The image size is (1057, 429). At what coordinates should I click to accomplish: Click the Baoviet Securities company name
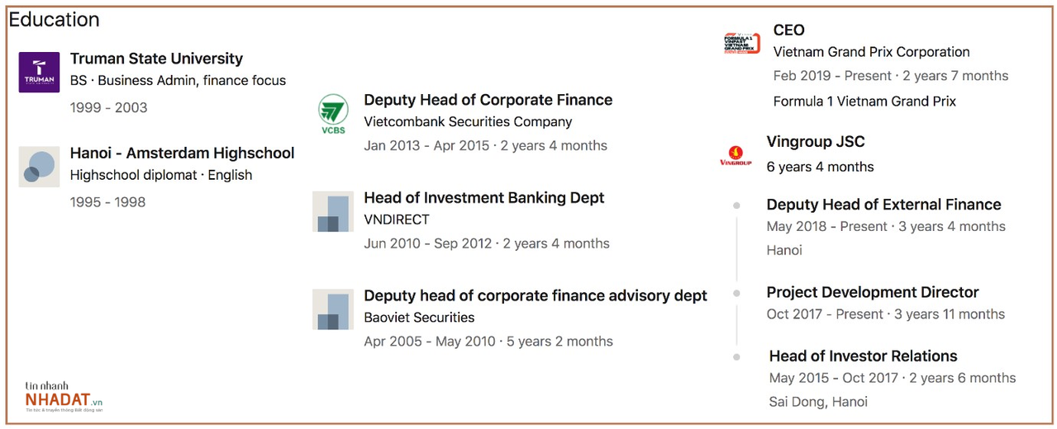[x=419, y=318]
